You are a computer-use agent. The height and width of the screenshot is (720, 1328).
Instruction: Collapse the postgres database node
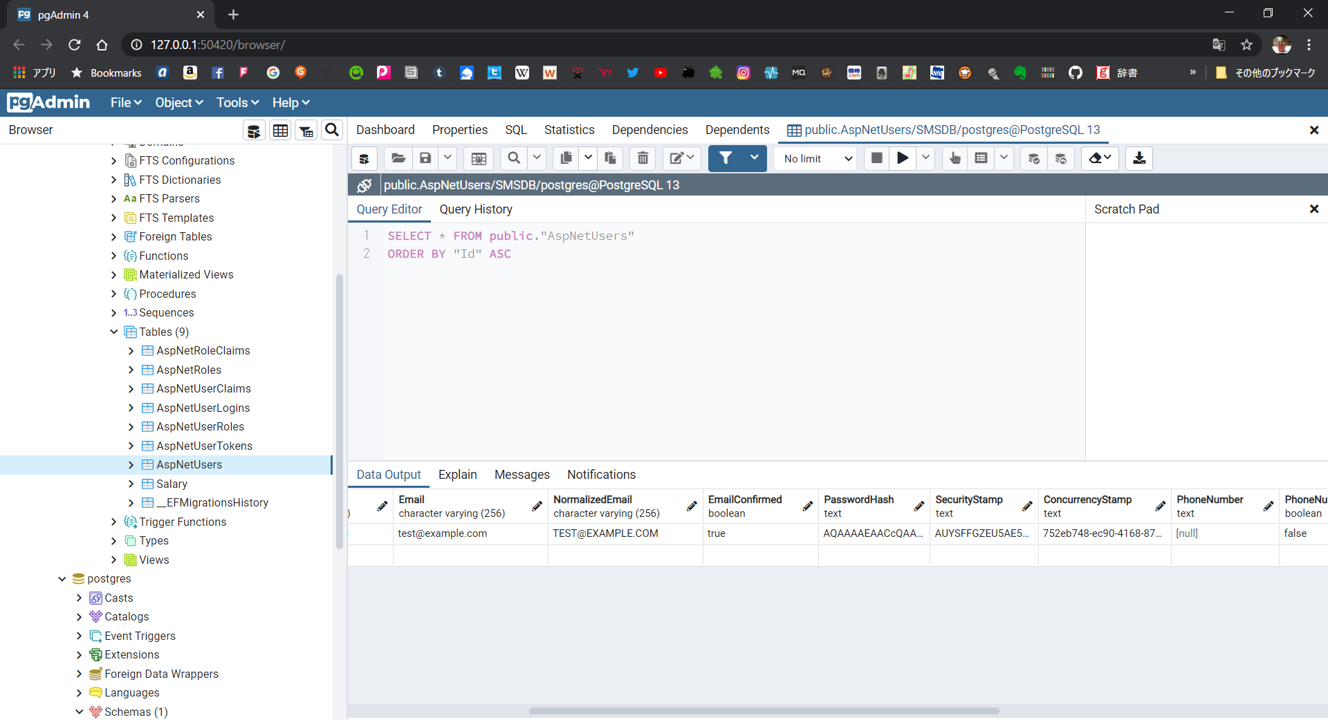pyautogui.click(x=62, y=579)
